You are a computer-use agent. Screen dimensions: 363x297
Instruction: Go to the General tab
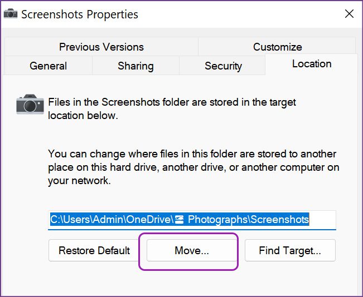pyautogui.click(x=48, y=66)
